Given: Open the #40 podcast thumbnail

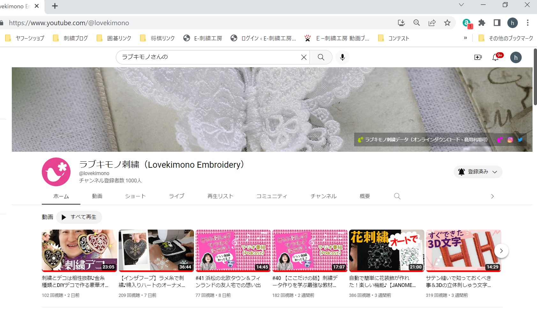Looking at the screenshot, I should [310, 251].
